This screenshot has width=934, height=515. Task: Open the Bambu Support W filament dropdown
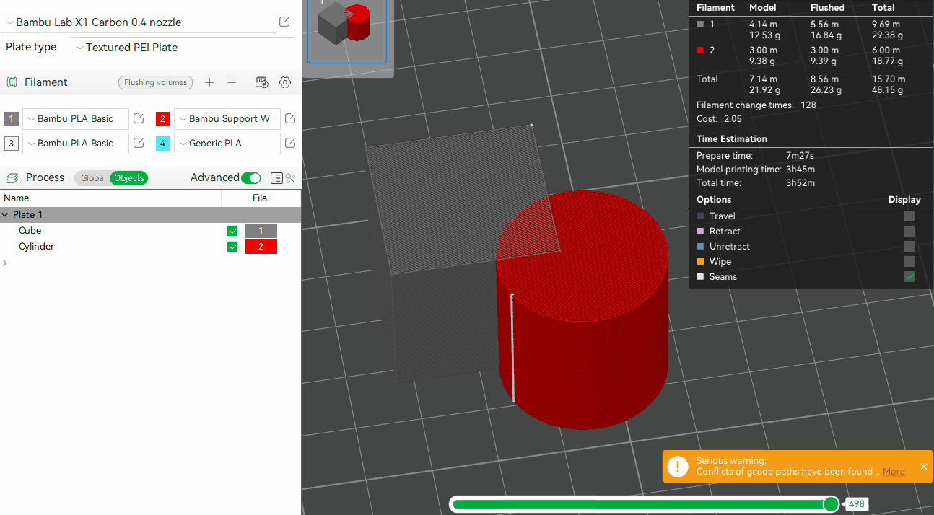(x=227, y=119)
